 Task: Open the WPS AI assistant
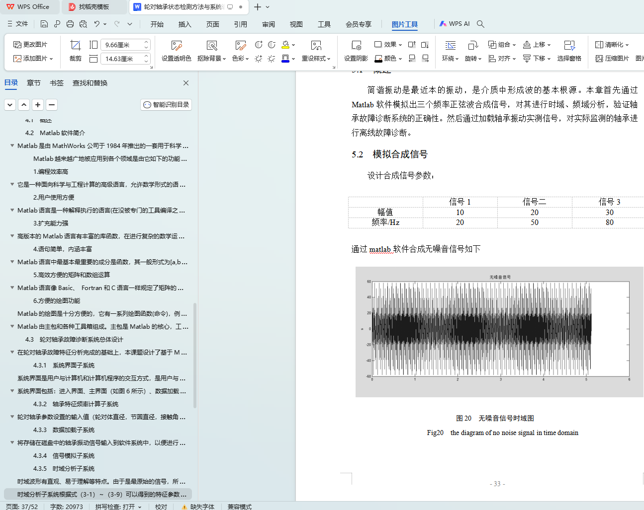[x=455, y=24]
